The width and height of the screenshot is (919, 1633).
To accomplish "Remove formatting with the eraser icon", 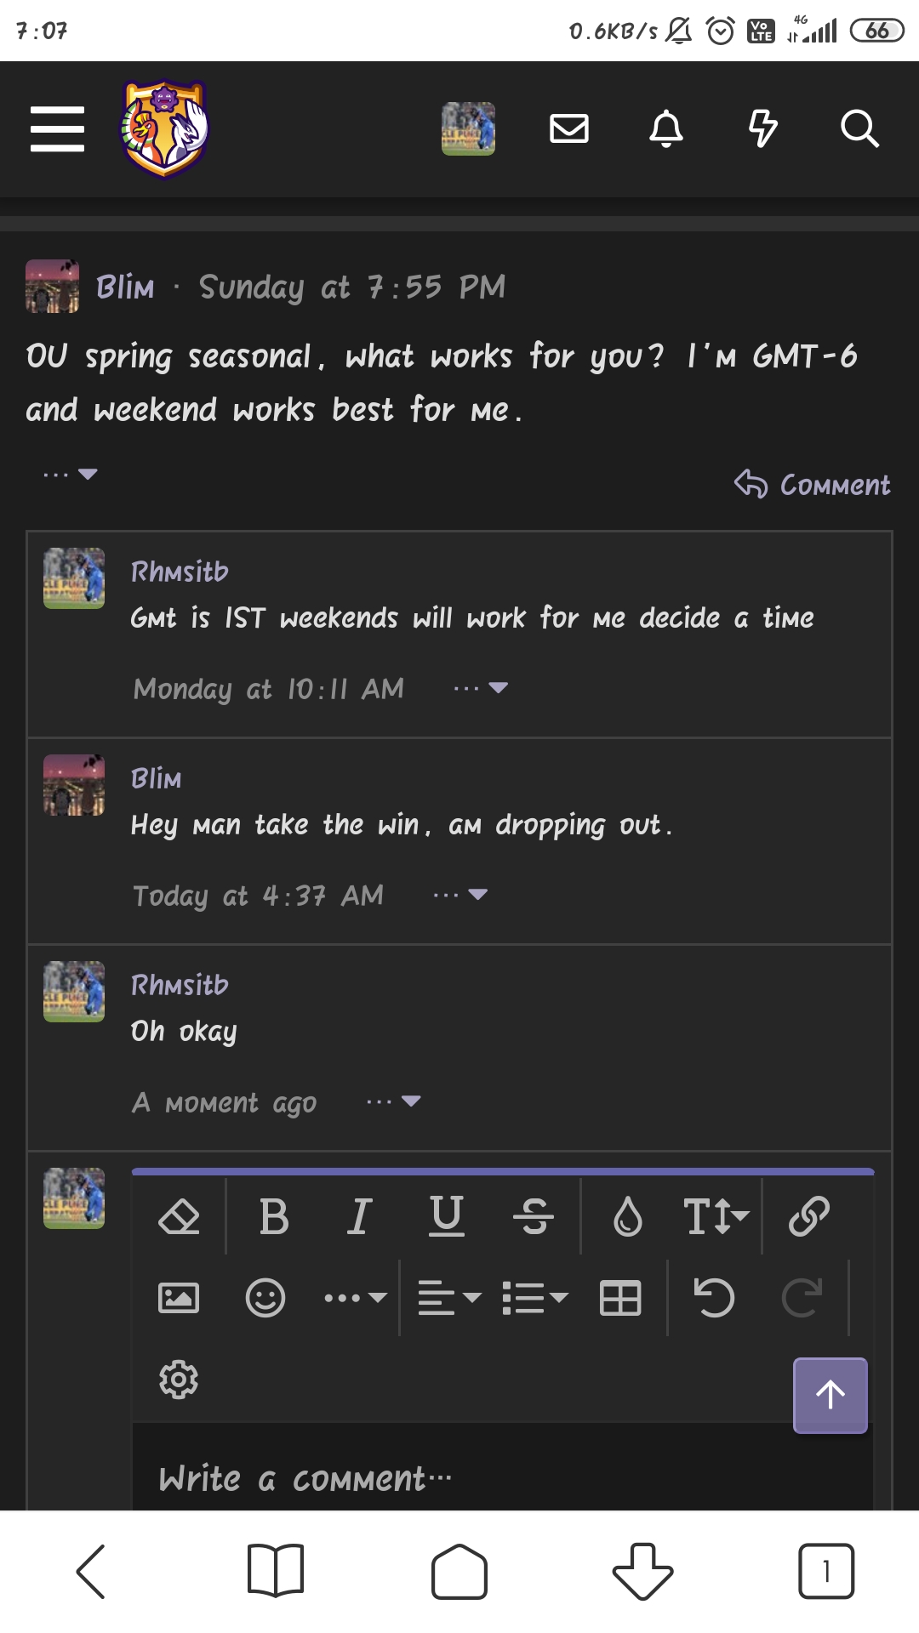I will coord(179,1216).
